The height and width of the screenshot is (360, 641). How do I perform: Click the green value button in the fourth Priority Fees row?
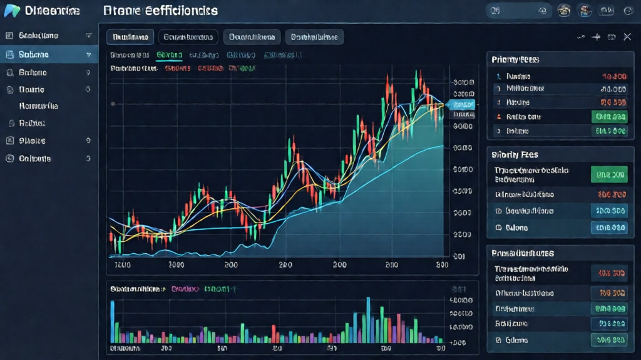click(x=609, y=116)
